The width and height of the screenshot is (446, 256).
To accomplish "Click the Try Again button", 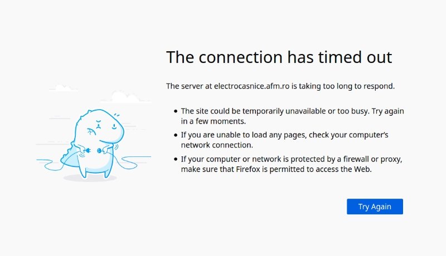I will (375, 206).
